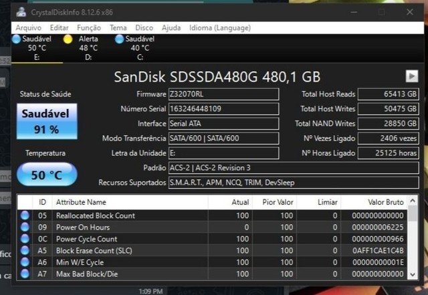Click the Total NAND Writes value 28850 GB
Viewport: 428px width, 295px height.
389,124
